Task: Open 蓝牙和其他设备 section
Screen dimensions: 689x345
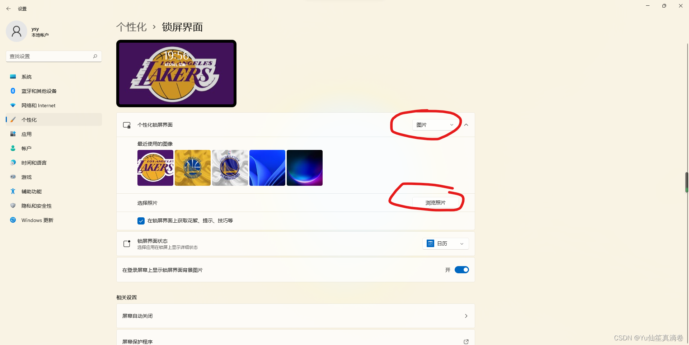Action: [54, 91]
